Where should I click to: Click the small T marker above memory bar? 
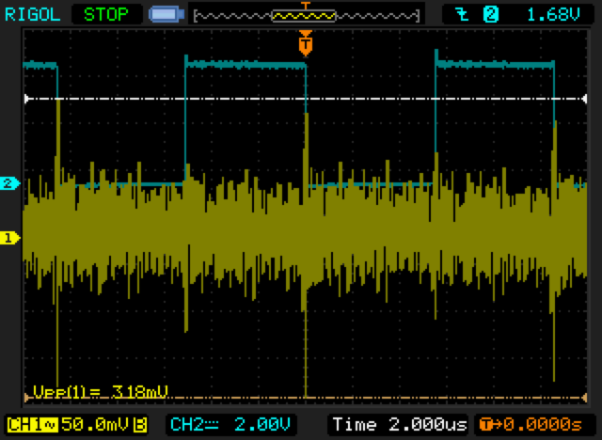coord(305,6)
